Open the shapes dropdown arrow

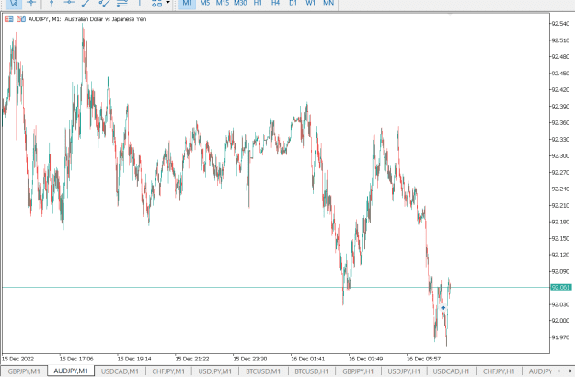pos(168,3)
